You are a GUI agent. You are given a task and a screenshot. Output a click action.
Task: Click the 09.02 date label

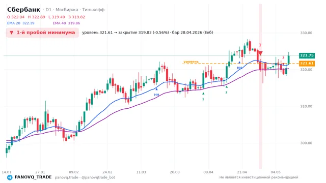tap(74, 172)
